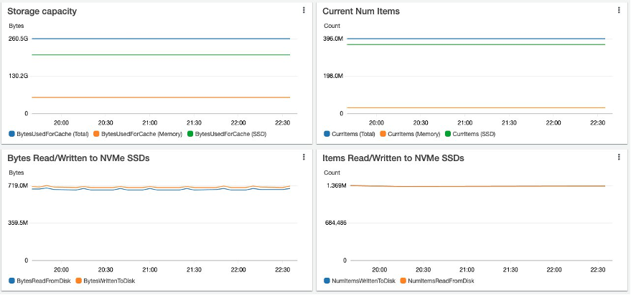Toggle CurrItems (Memory) legend swatch
631x295 pixels.
[x=383, y=134]
